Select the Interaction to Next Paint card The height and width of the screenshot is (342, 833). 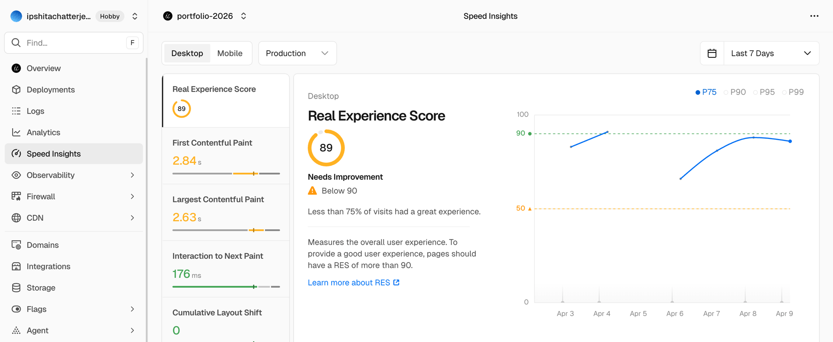tap(226, 269)
